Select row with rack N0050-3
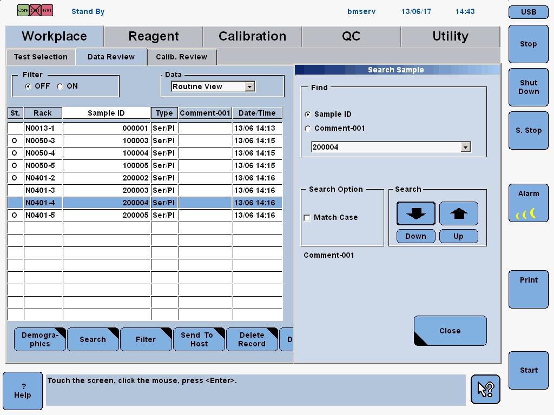Viewport: 554px width, 415px height. 145,140
